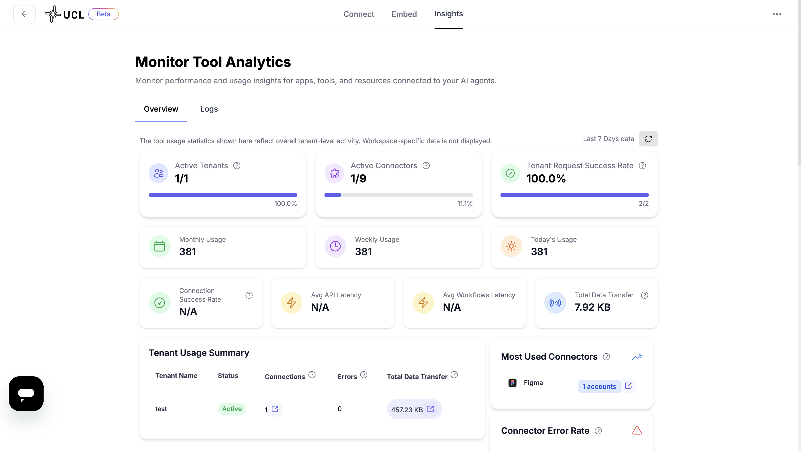
Task: Switch to the Embed tab
Action: coord(404,14)
